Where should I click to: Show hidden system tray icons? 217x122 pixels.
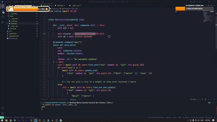pos(188,120)
